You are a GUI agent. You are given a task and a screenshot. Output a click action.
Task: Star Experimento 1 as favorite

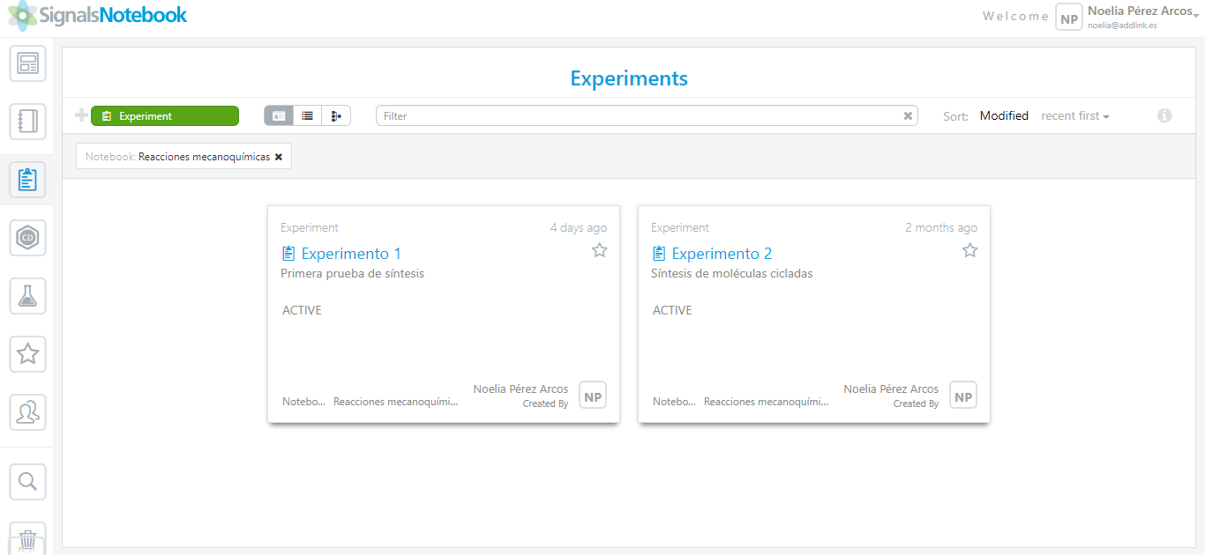pyautogui.click(x=600, y=251)
